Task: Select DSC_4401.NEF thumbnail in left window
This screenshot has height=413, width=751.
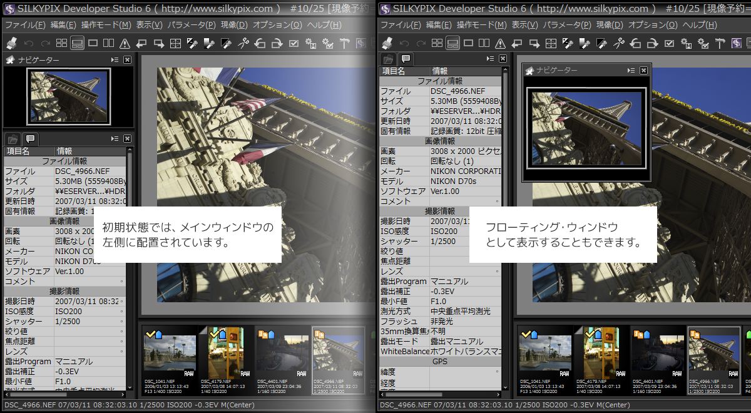Action: [x=283, y=360]
